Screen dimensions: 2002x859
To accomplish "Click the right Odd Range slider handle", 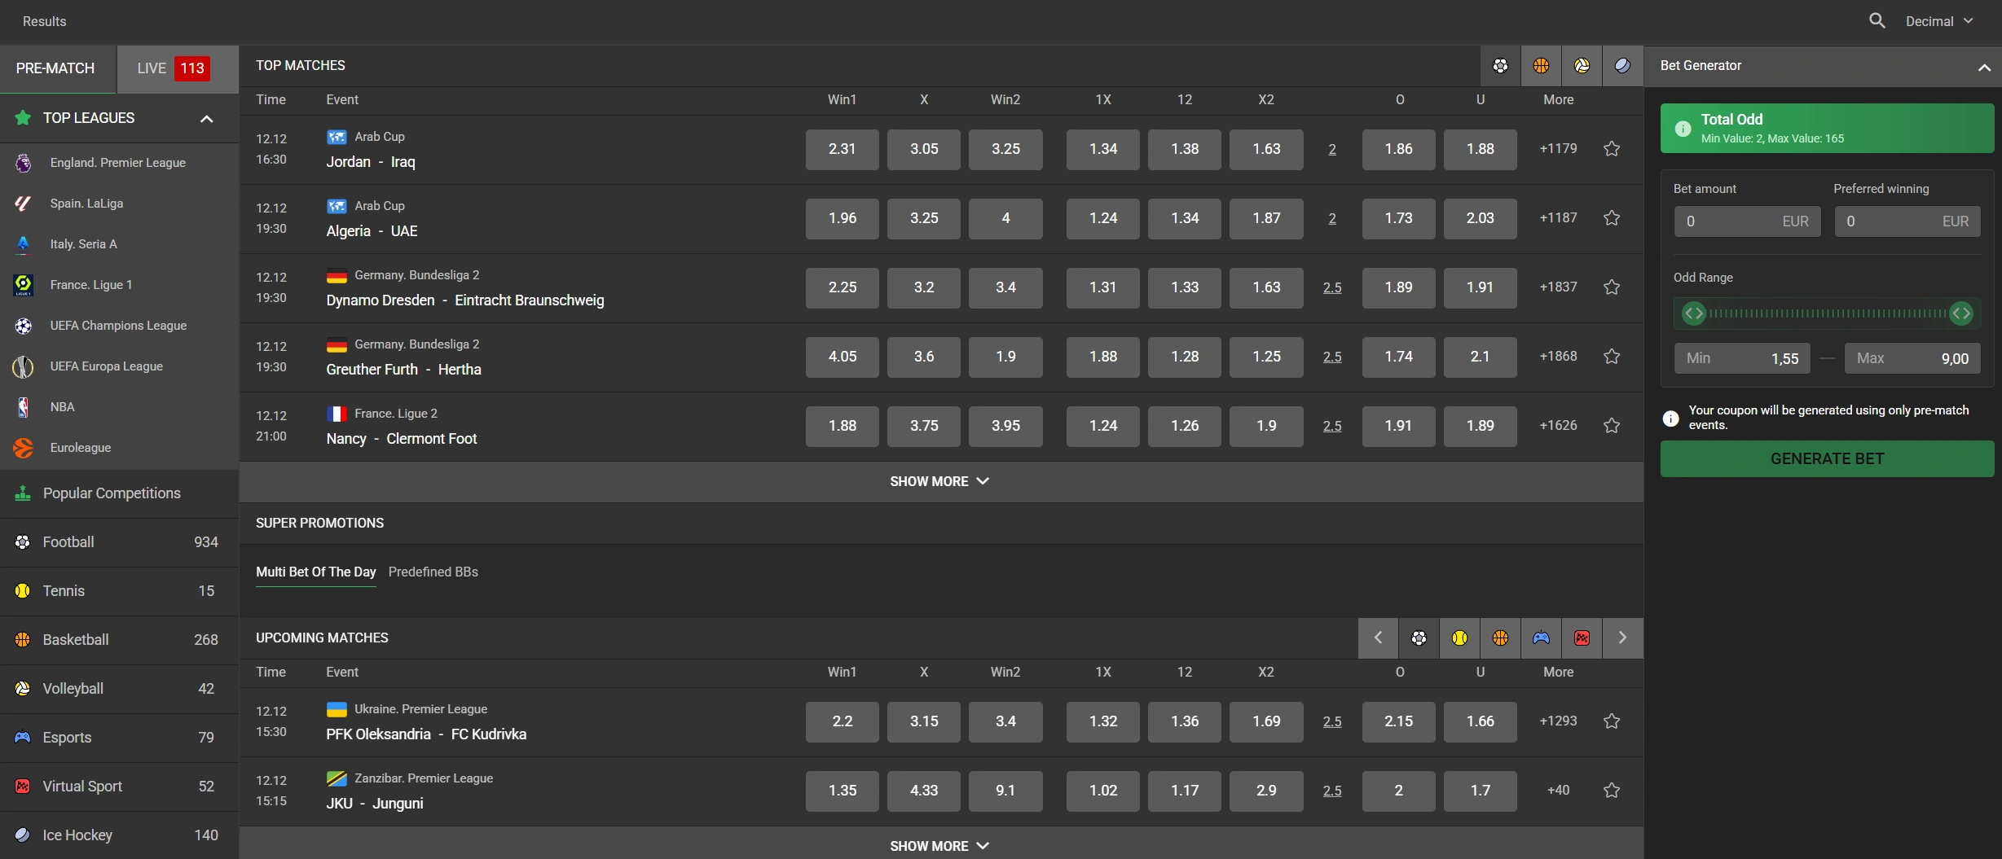I will [1961, 313].
